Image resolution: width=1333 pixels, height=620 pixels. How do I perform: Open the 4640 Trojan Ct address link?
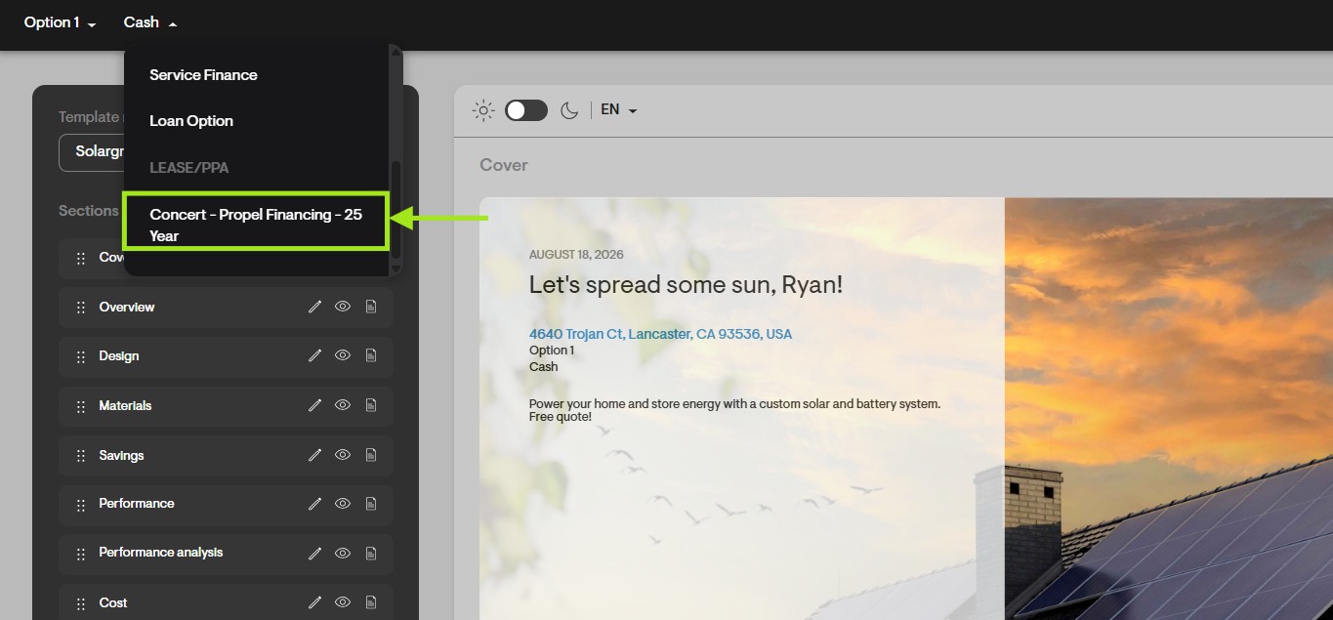pos(660,334)
